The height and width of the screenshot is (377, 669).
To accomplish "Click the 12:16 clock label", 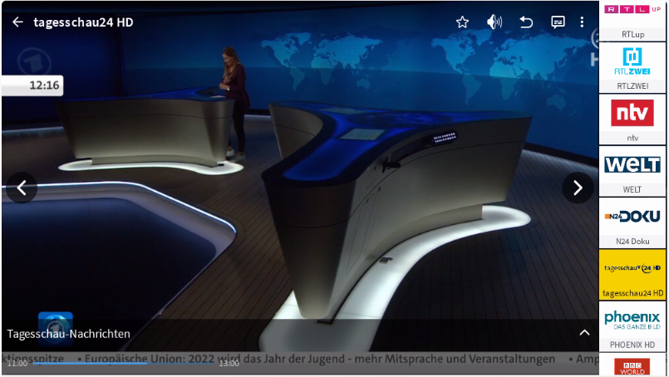I will tap(44, 86).
